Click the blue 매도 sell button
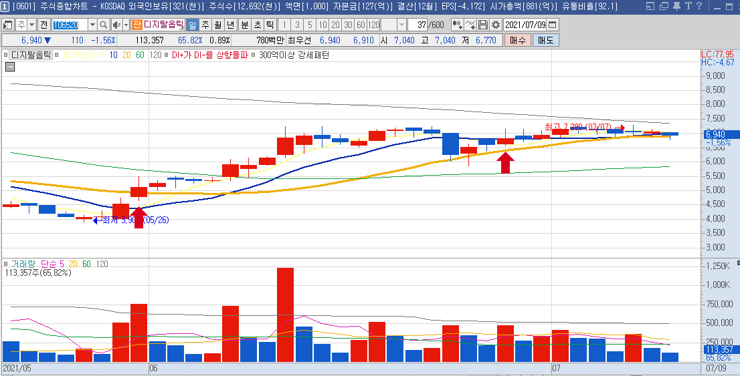740x376 pixels. pyautogui.click(x=545, y=41)
